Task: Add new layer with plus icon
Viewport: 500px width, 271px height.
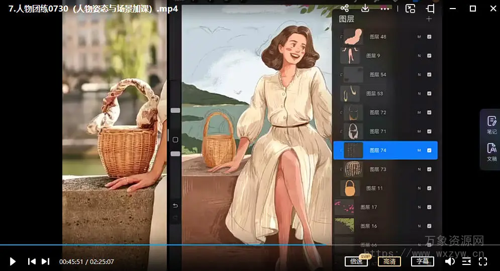Action: pyautogui.click(x=429, y=19)
